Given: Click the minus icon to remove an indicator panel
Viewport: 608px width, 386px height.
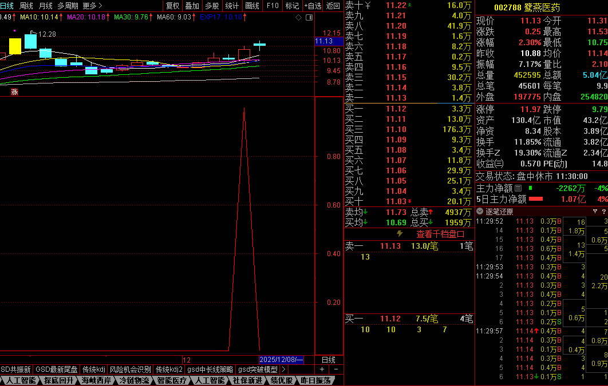Looking at the screenshot, I should [335, 369].
